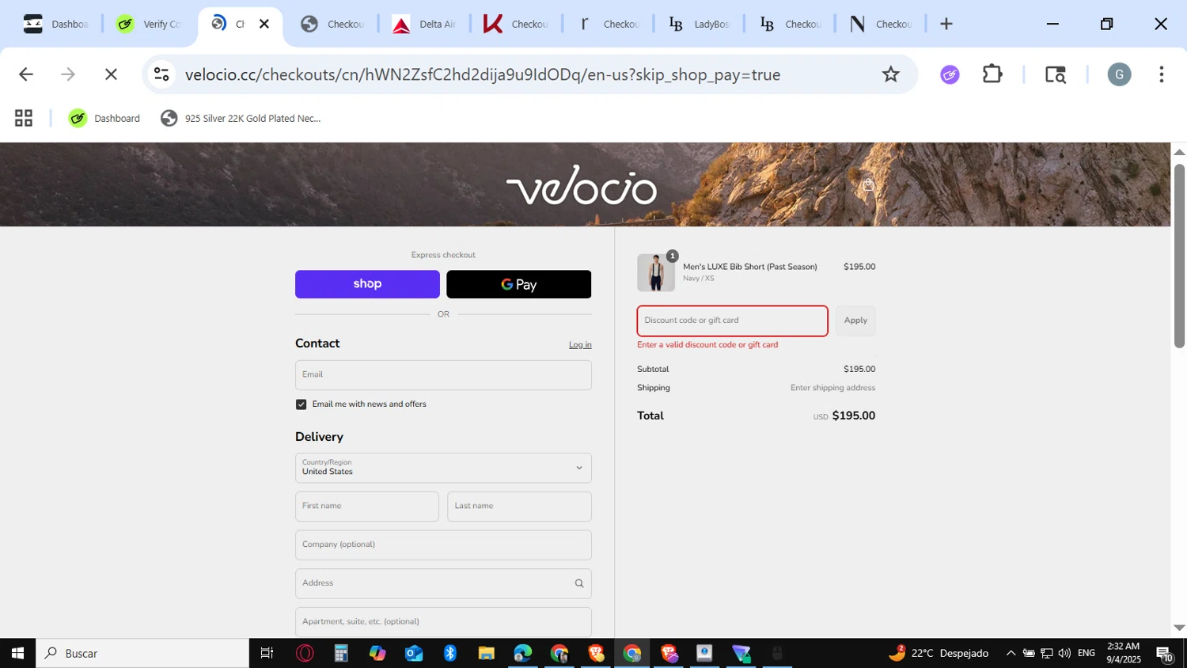This screenshot has width=1187, height=668.
Task: Open the tab search side panel icon
Action: coord(1056,74)
